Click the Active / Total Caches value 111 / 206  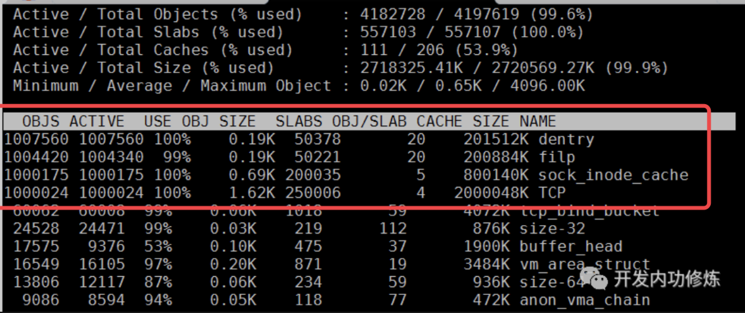click(x=402, y=50)
